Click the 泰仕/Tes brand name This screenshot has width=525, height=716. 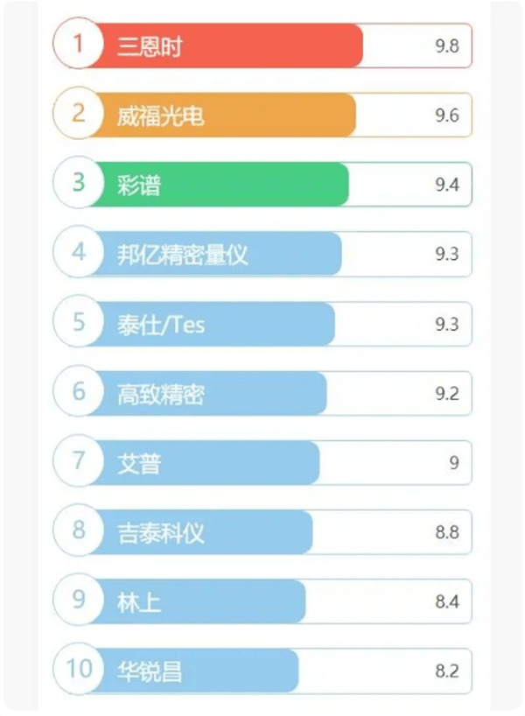click(162, 324)
